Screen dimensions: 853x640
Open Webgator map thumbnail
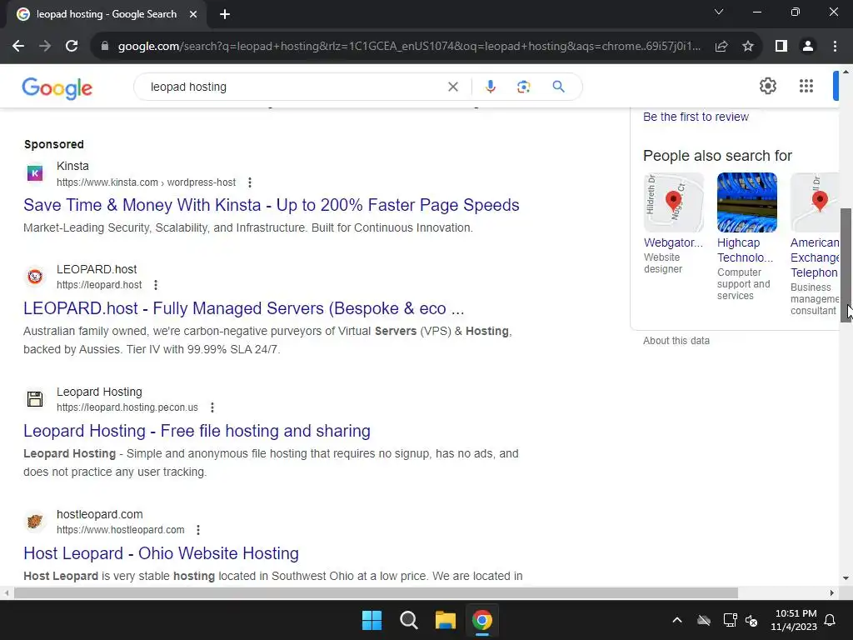(x=673, y=202)
